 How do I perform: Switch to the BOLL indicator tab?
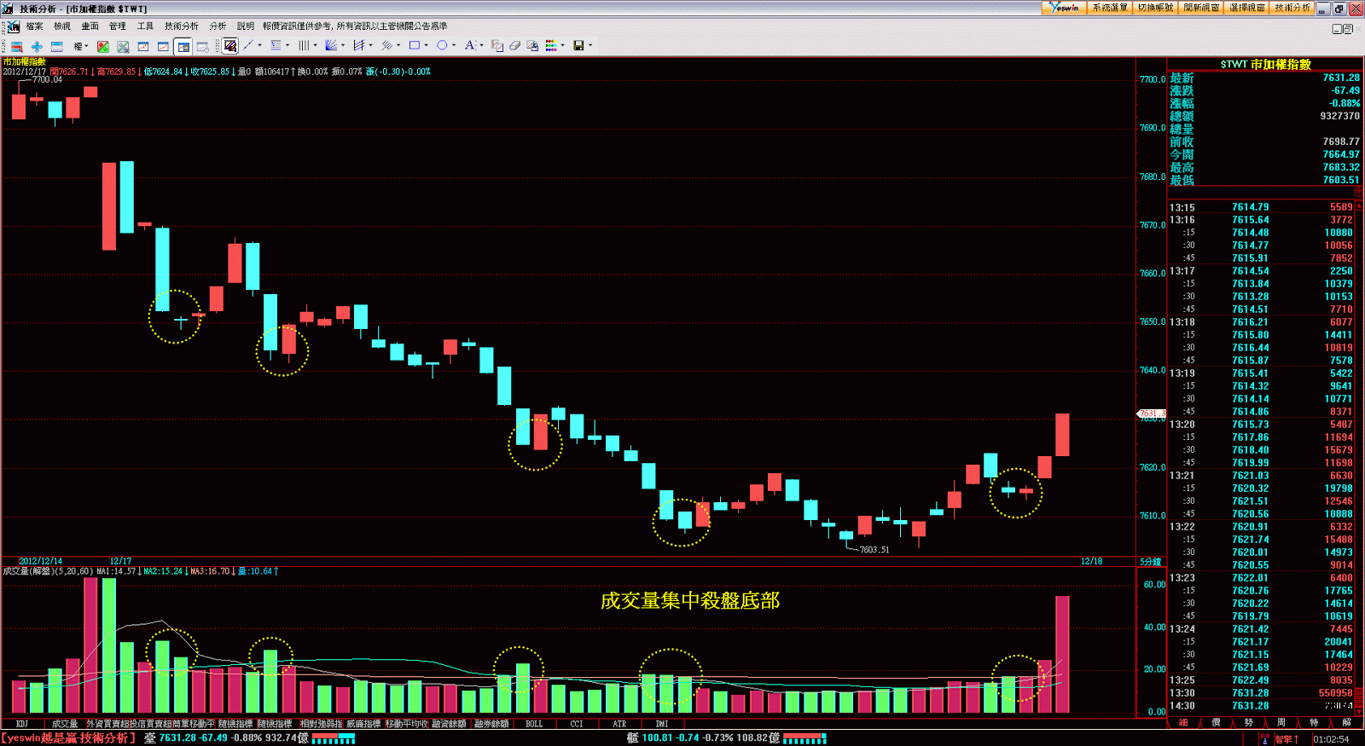pos(534,724)
